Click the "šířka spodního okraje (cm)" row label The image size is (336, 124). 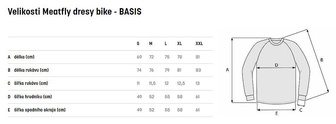40,110
